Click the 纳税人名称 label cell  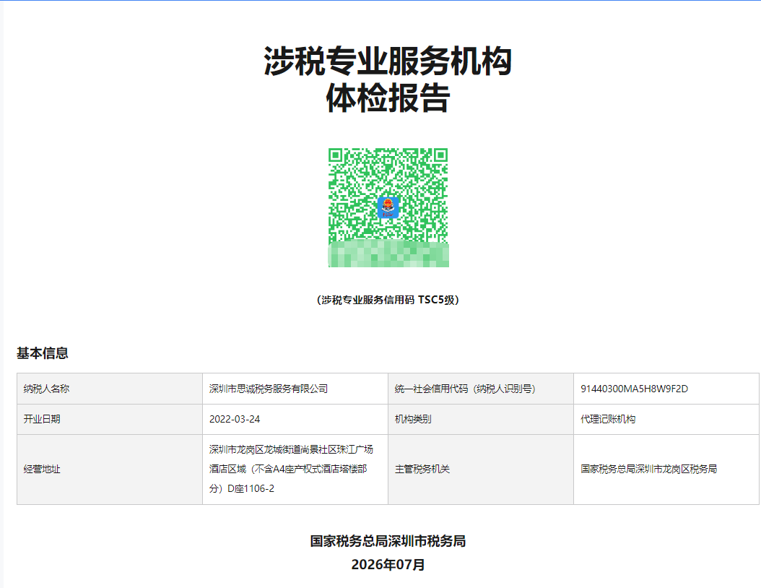tap(110, 389)
